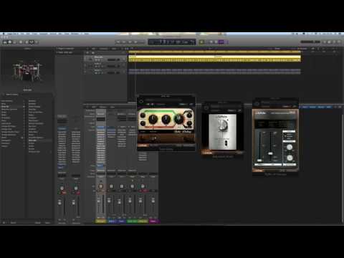Expand the Track inspector disclosure triangle
This screenshot has height=258, width=344.
57,52
